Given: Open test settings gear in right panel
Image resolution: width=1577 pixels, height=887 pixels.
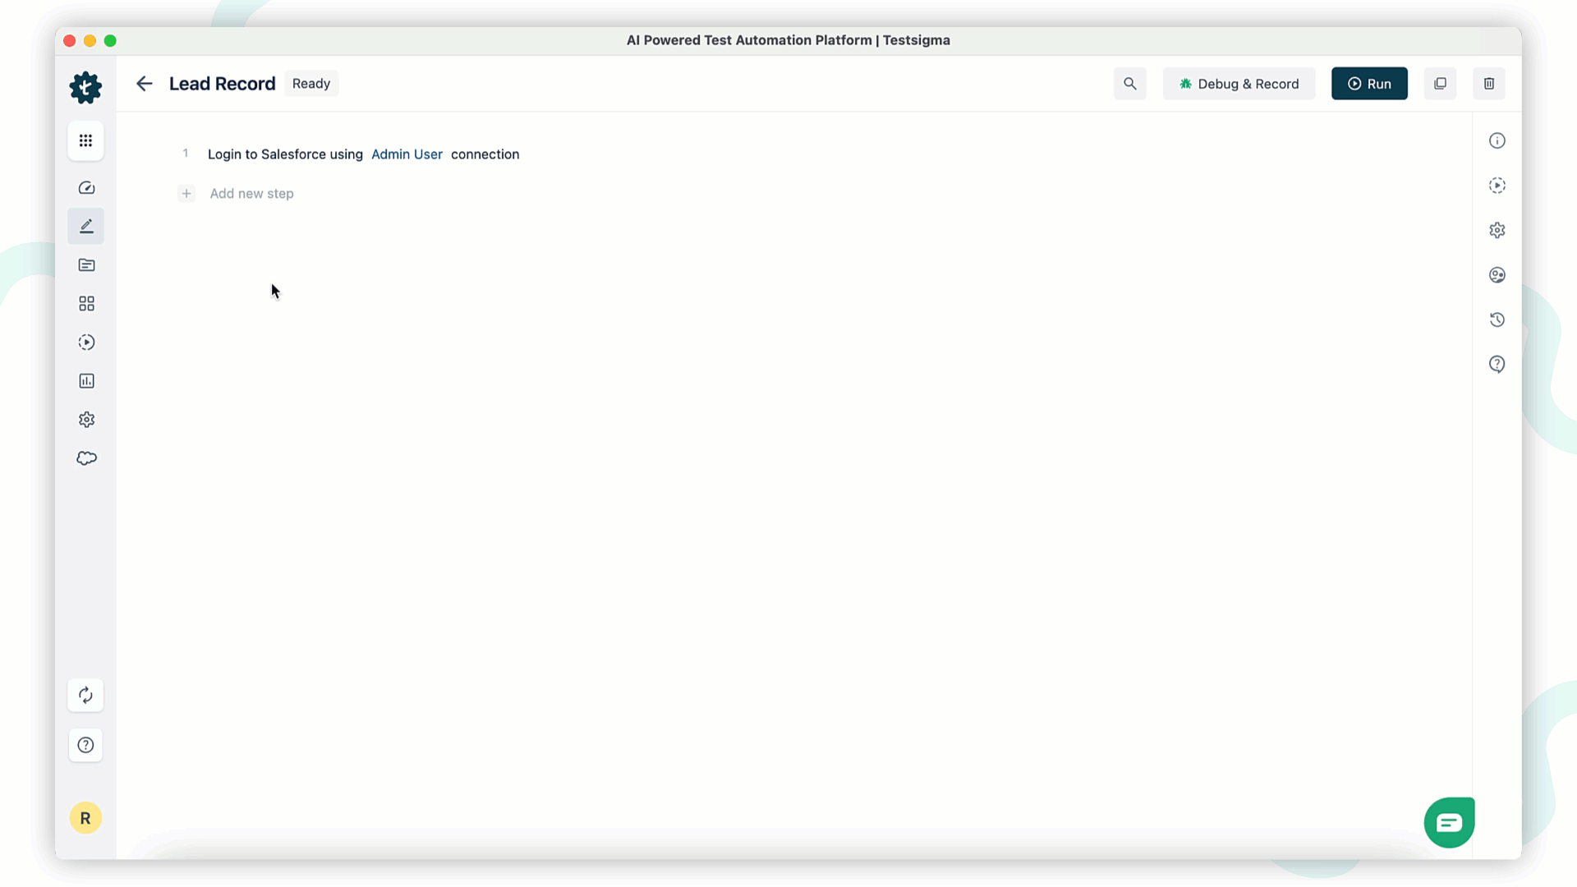Looking at the screenshot, I should click(x=1497, y=230).
